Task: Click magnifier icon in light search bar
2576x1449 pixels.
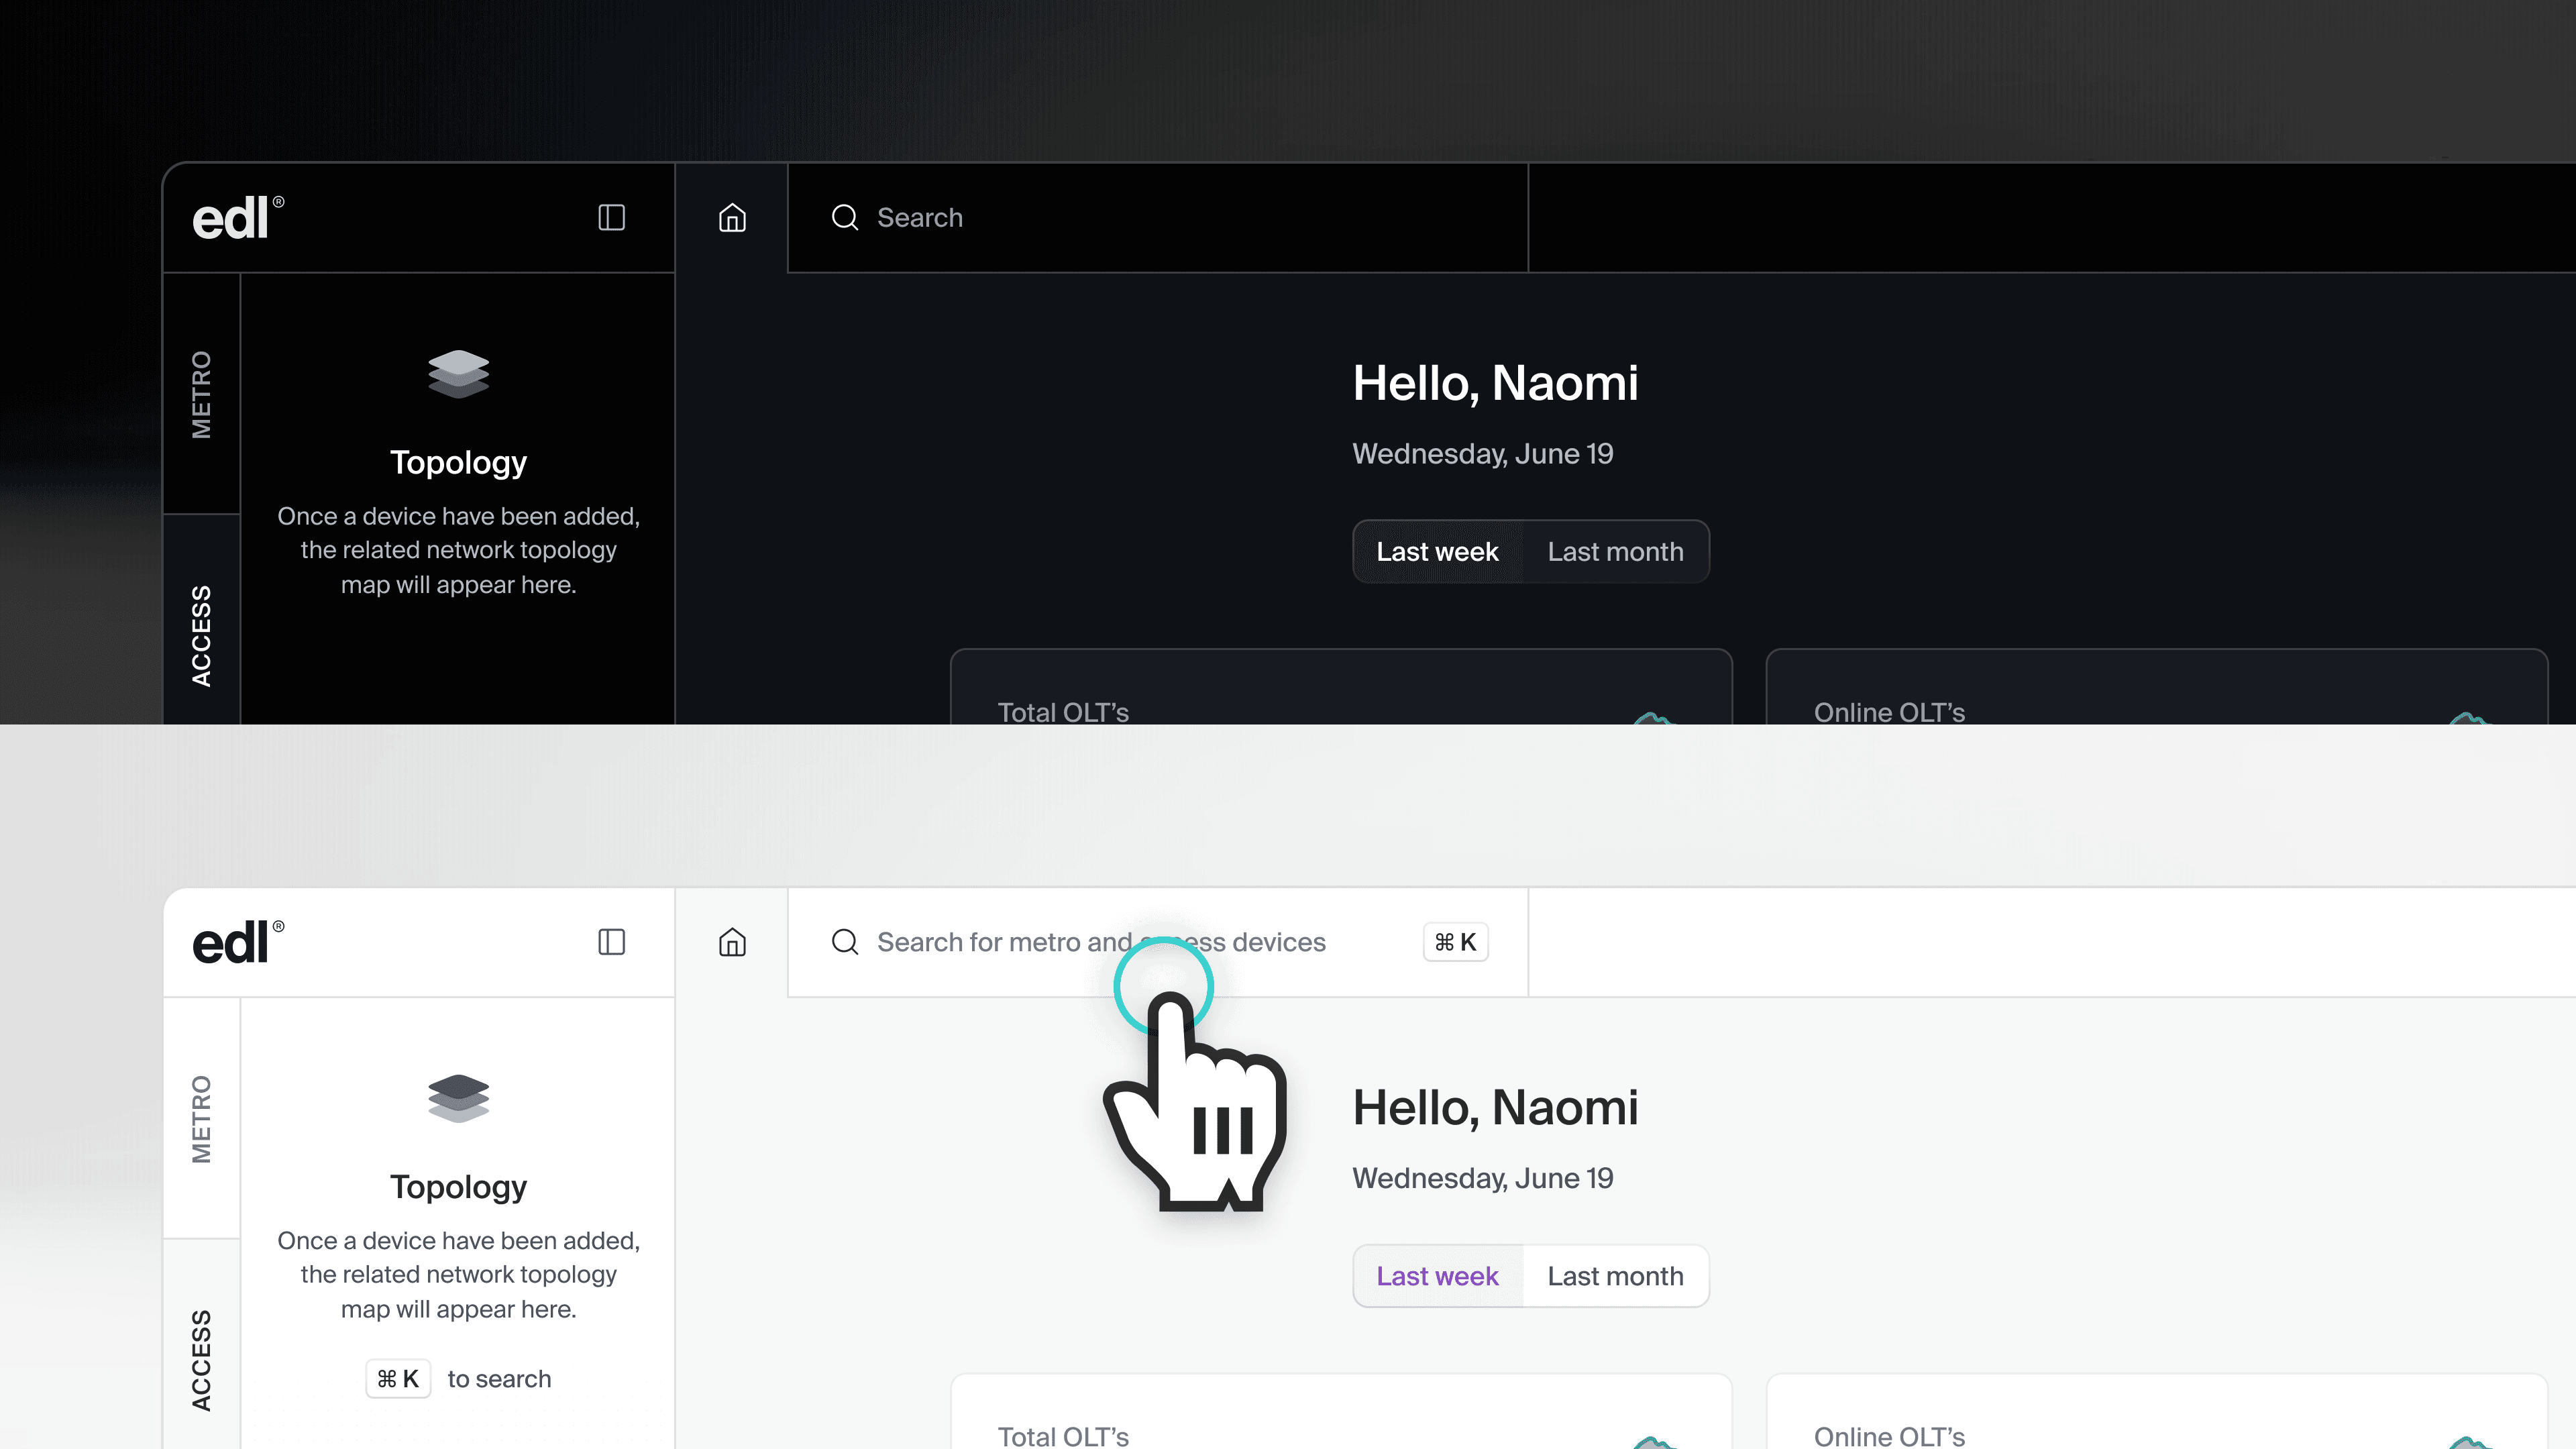Action: (845, 942)
